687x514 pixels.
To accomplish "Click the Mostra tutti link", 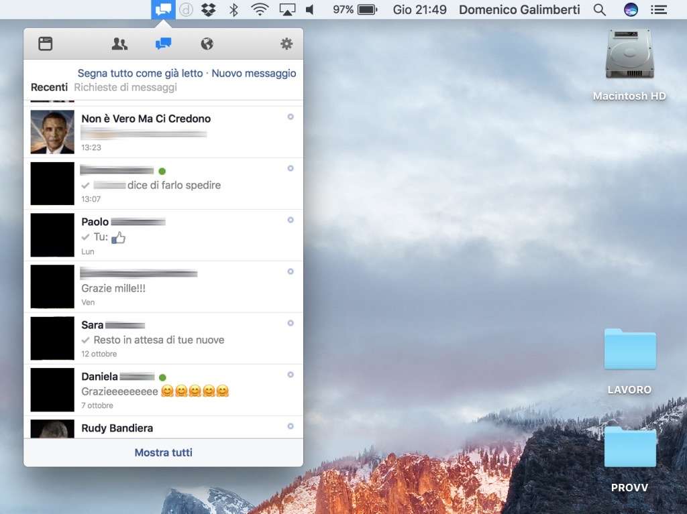I will click(x=163, y=452).
